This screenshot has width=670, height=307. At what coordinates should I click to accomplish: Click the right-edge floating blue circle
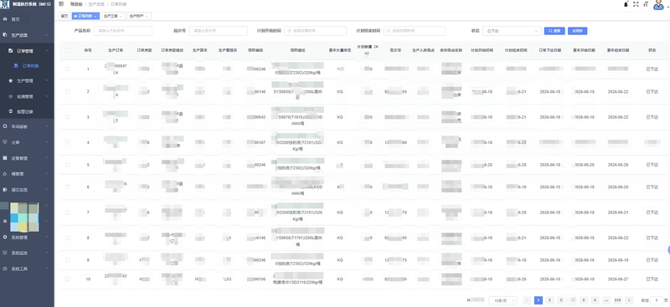point(668,250)
